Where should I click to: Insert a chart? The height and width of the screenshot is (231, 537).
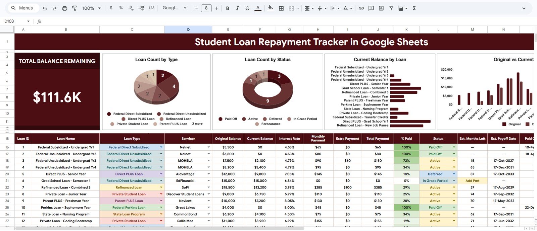(x=381, y=8)
